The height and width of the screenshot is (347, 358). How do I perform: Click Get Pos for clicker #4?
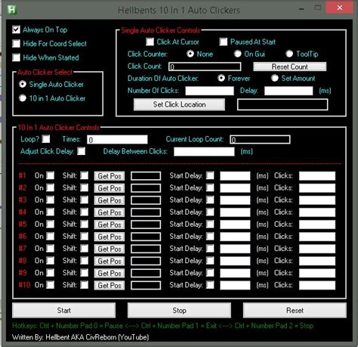(x=110, y=212)
